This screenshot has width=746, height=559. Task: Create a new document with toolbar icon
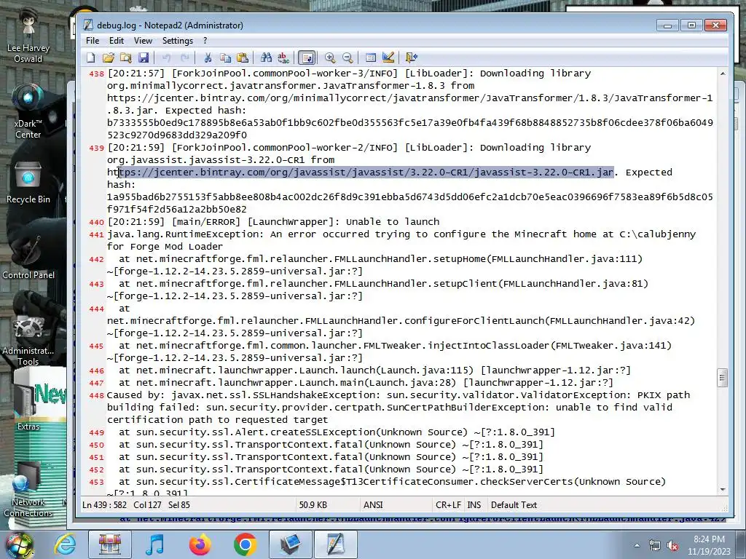[x=90, y=58]
